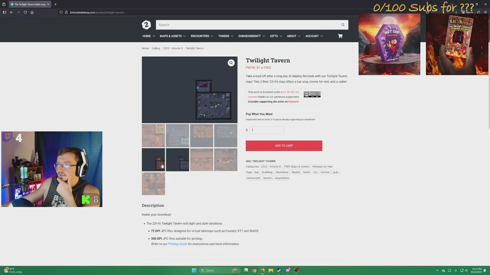Go to Home breadcrumb link
This screenshot has height=275, width=490.
point(145,49)
